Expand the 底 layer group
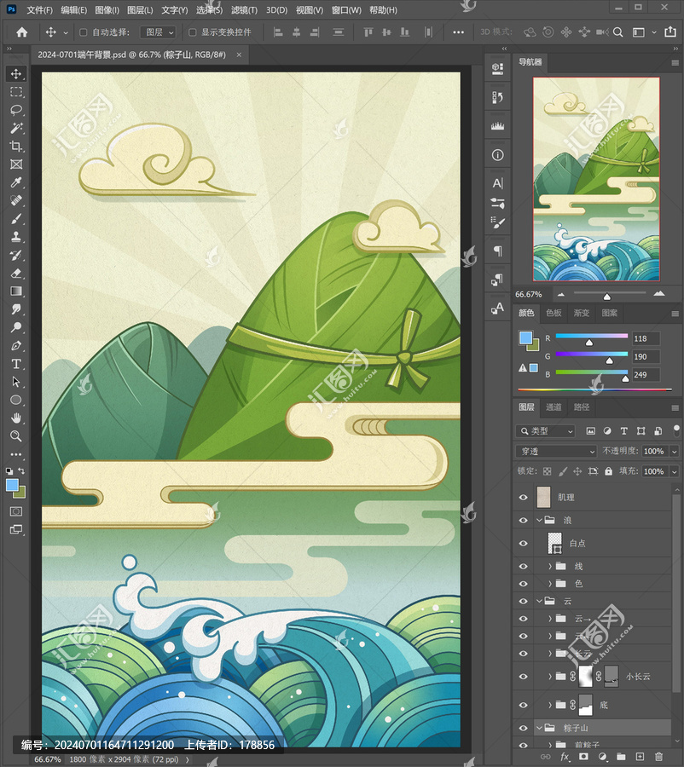This screenshot has width=684, height=767. pos(550,706)
